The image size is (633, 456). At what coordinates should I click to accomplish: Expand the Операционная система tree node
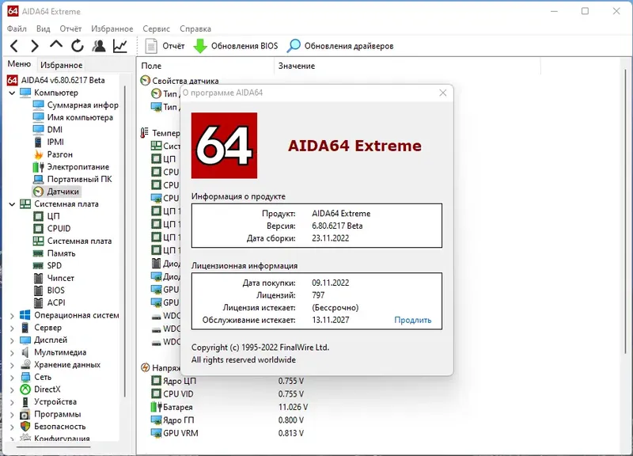[12, 315]
